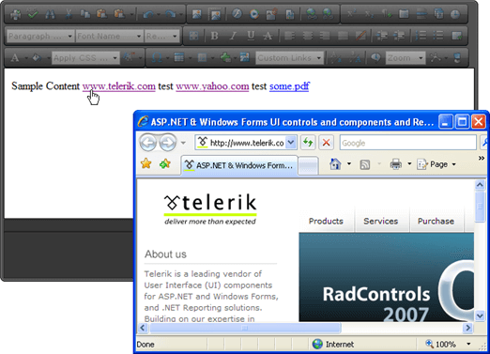Screen dimensions: 490x354
Task: Click the browser Refresh icon
Action: tap(308, 143)
